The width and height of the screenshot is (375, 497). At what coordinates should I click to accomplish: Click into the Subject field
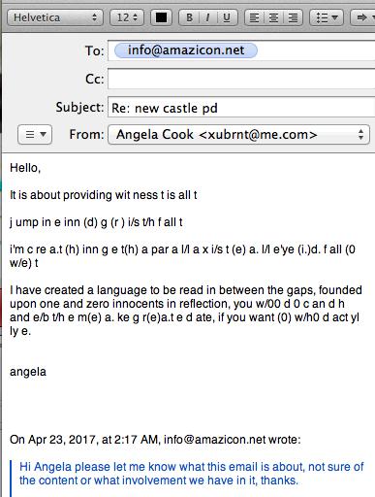coord(241,108)
